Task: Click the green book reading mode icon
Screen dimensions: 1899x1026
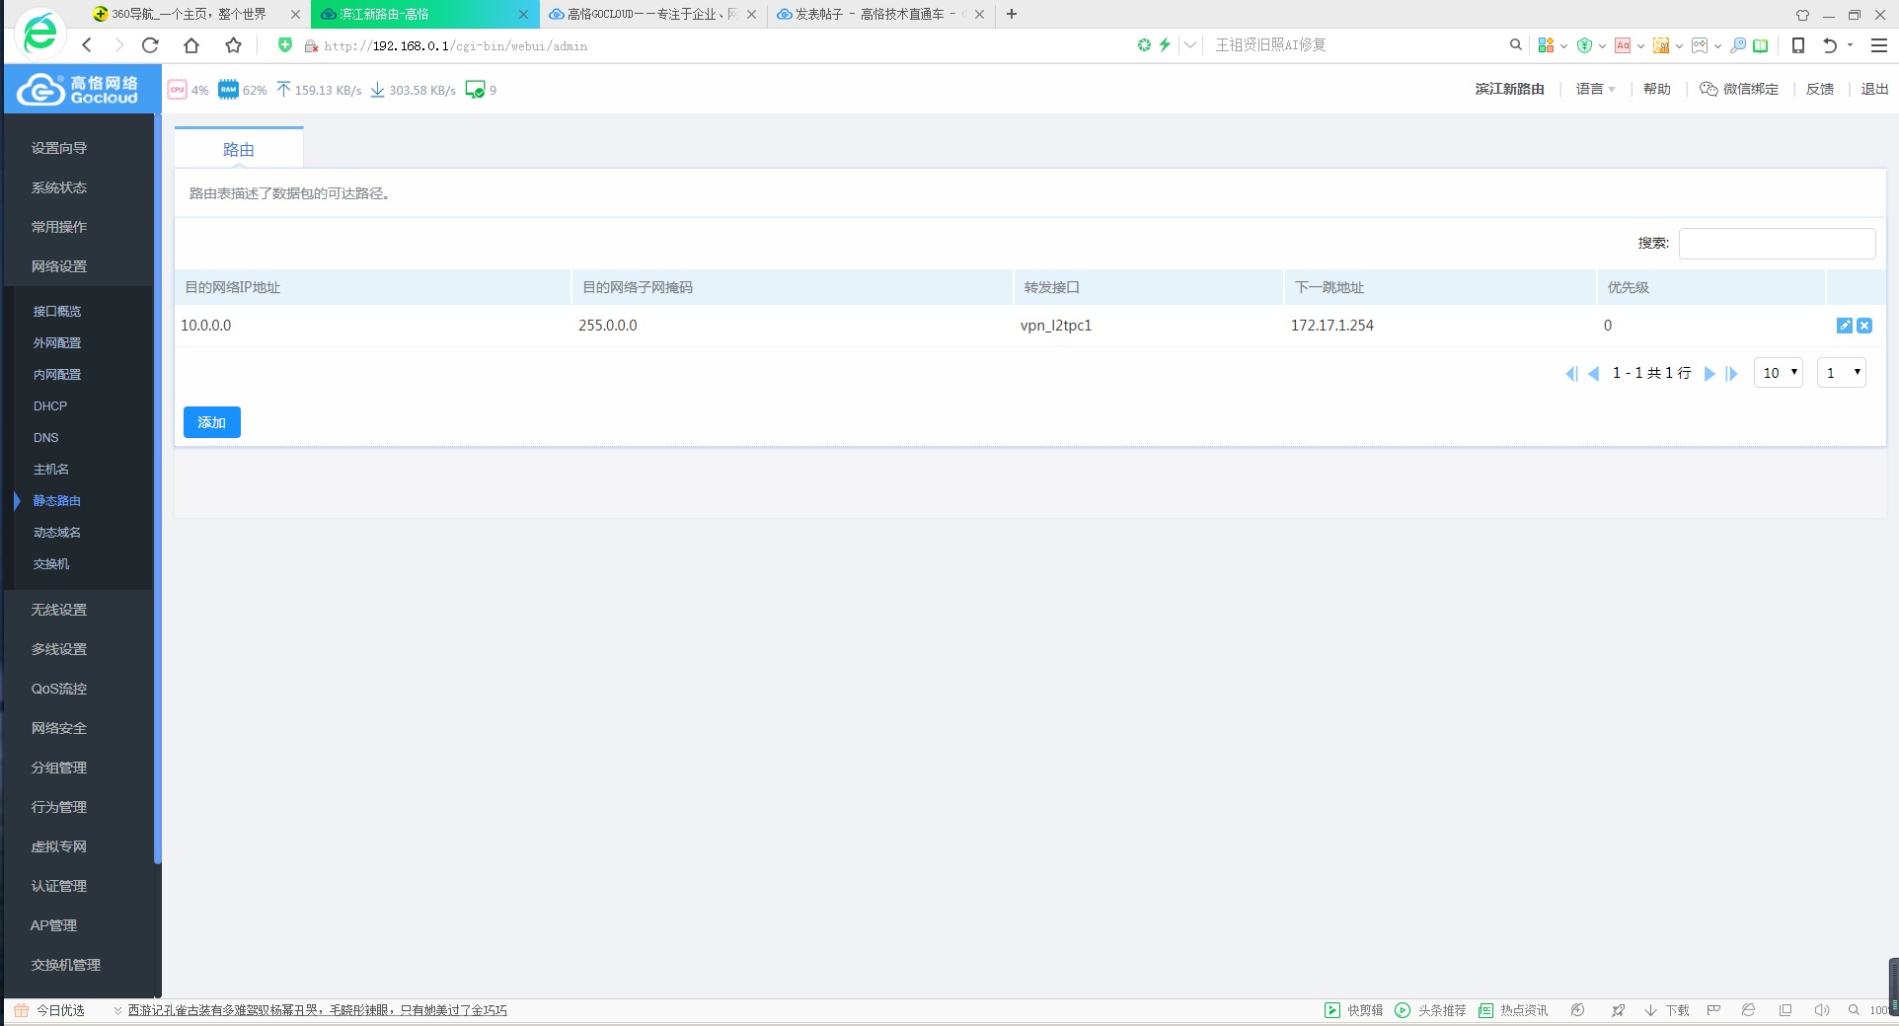Action: [1761, 44]
